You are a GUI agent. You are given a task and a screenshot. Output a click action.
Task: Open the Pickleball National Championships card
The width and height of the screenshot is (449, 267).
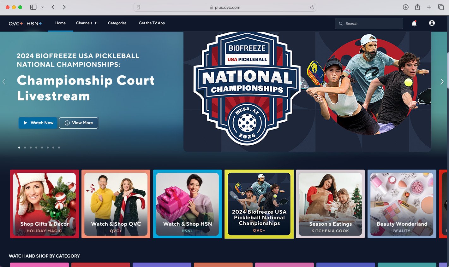coord(259,204)
